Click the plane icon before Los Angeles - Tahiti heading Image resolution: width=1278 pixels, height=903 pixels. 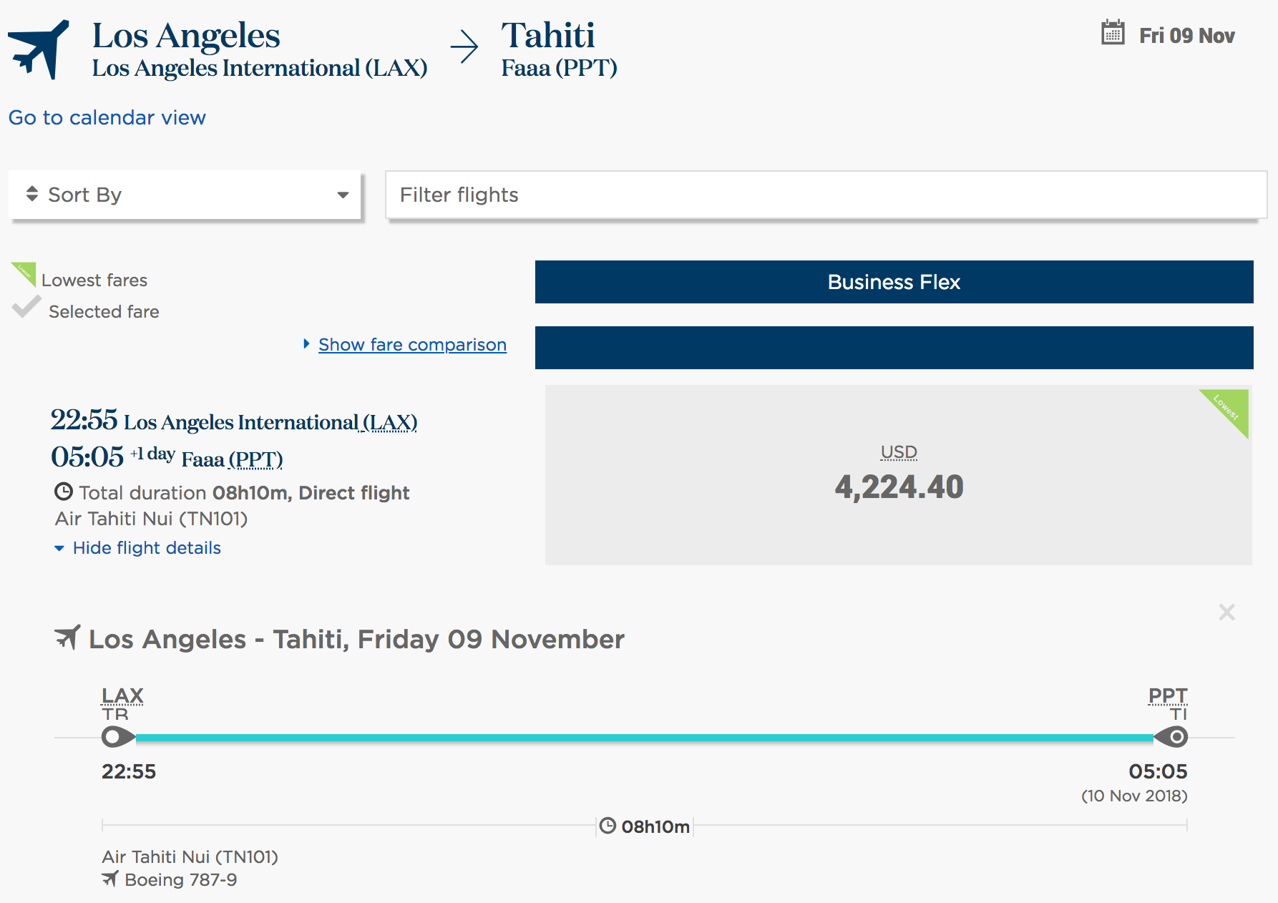[67, 637]
